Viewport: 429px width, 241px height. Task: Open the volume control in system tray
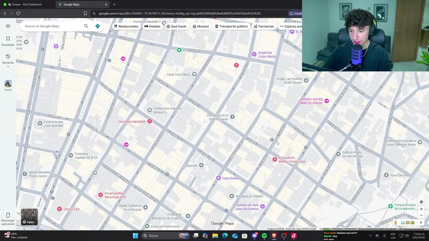coord(407,236)
